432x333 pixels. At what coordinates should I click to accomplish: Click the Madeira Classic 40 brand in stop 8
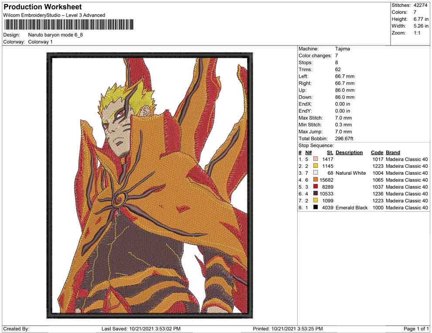(x=407, y=208)
